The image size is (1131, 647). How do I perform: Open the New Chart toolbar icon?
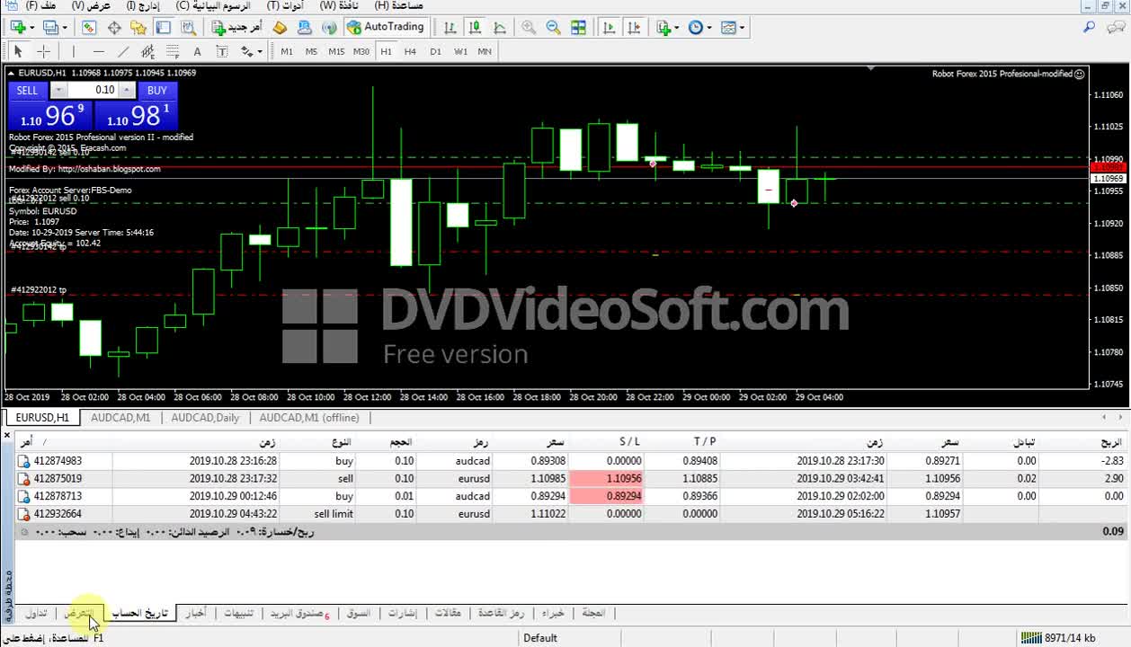[18, 28]
